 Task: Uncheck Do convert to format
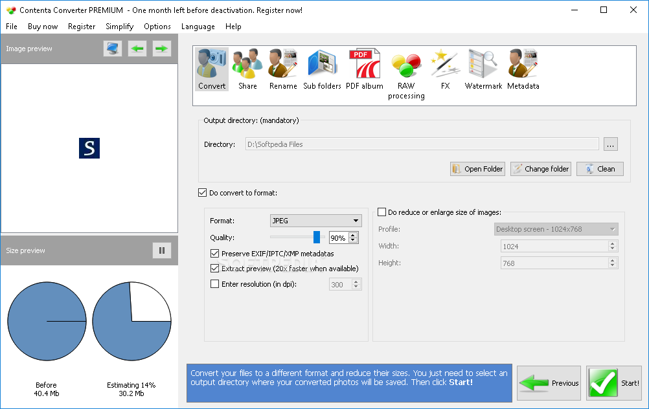(x=202, y=193)
